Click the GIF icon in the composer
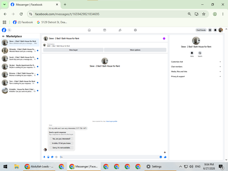The width and height of the screenshot is (228, 171). coord(56,157)
